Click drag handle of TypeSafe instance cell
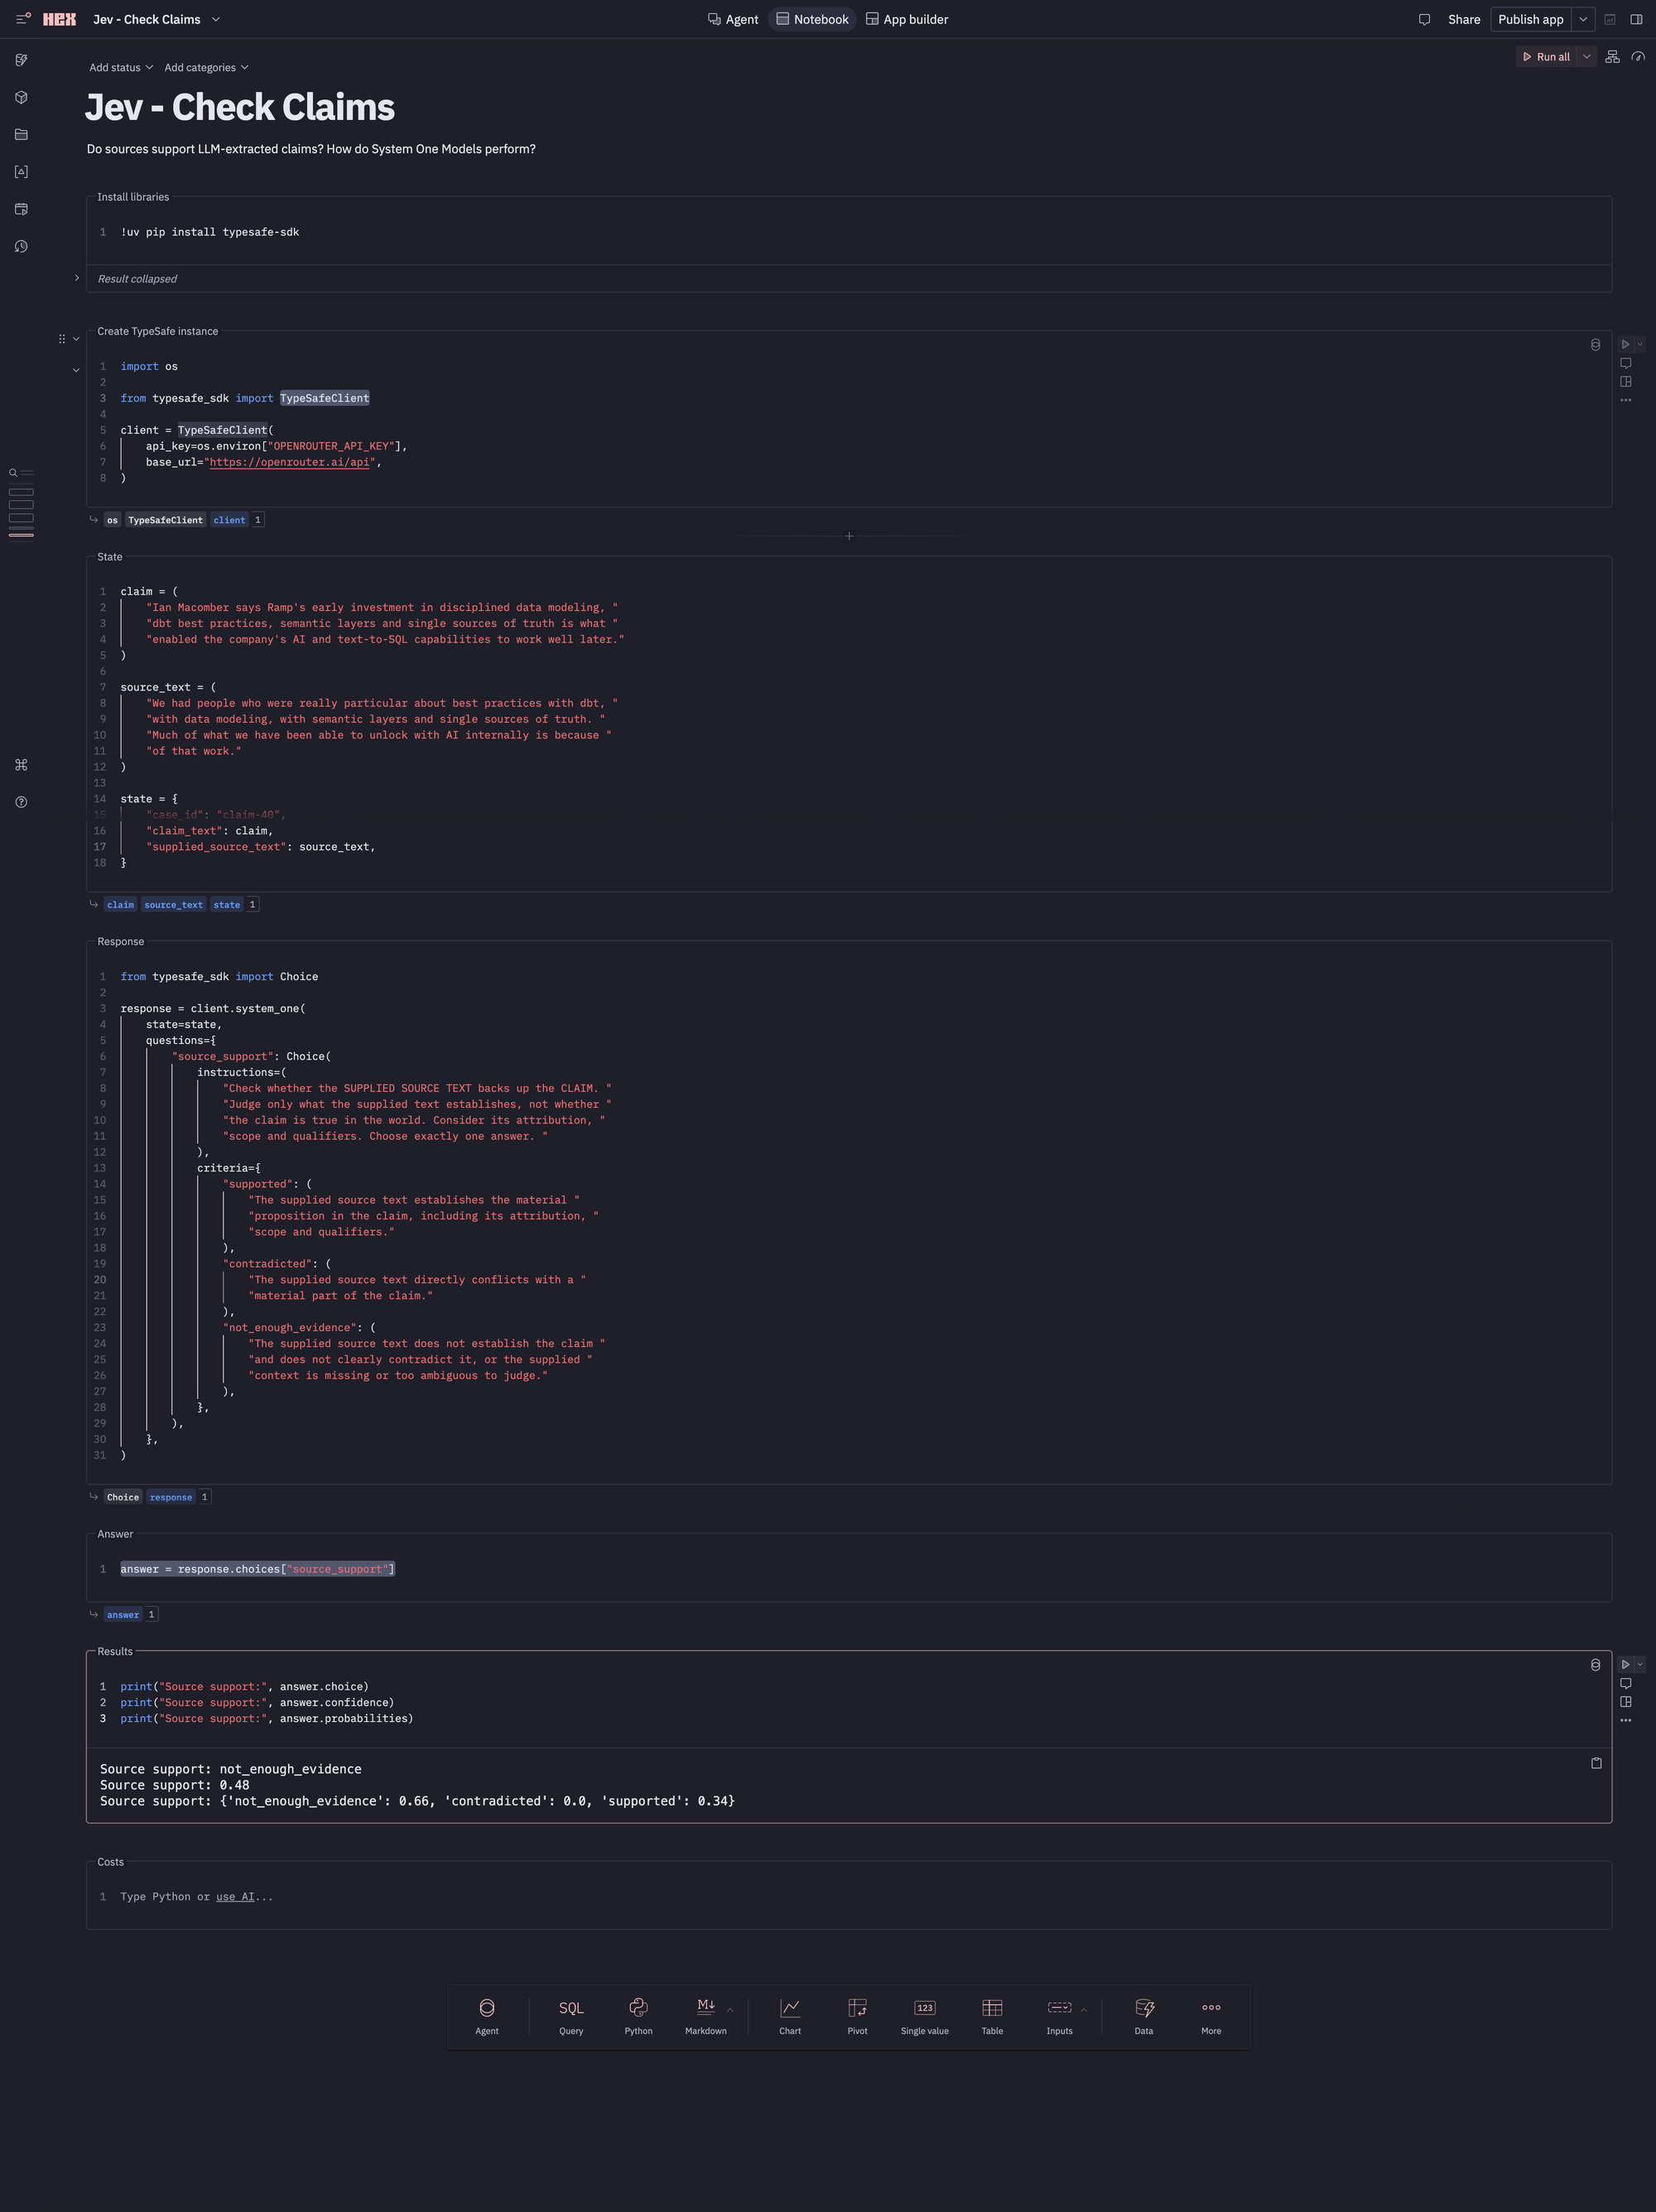Image resolution: width=1656 pixels, height=2212 pixels. click(62, 339)
